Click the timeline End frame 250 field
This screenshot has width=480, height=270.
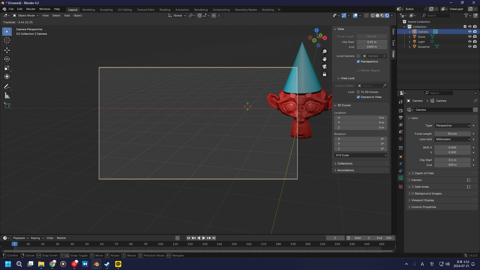pos(384,238)
